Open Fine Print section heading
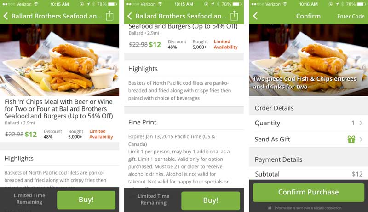The height and width of the screenshot is (212, 368). [x=142, y=122]
